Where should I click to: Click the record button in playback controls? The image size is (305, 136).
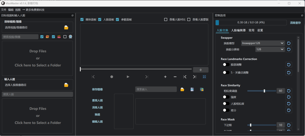coord(112,77)
